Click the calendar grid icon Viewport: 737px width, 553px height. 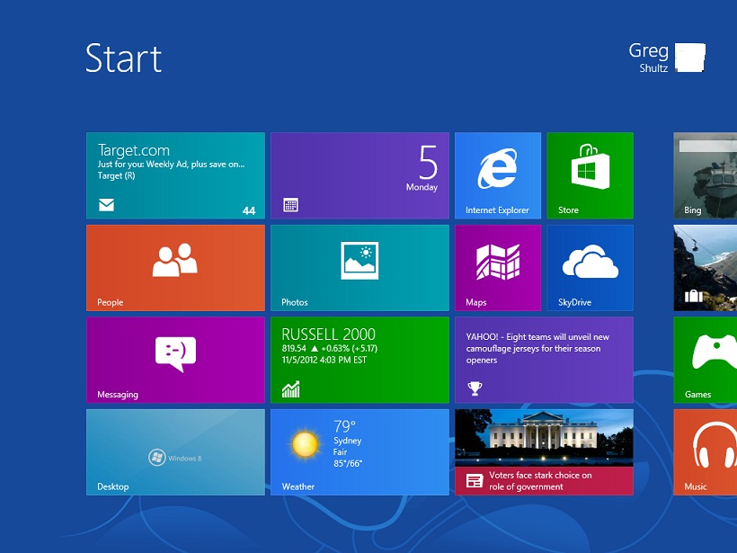(290, 205)
